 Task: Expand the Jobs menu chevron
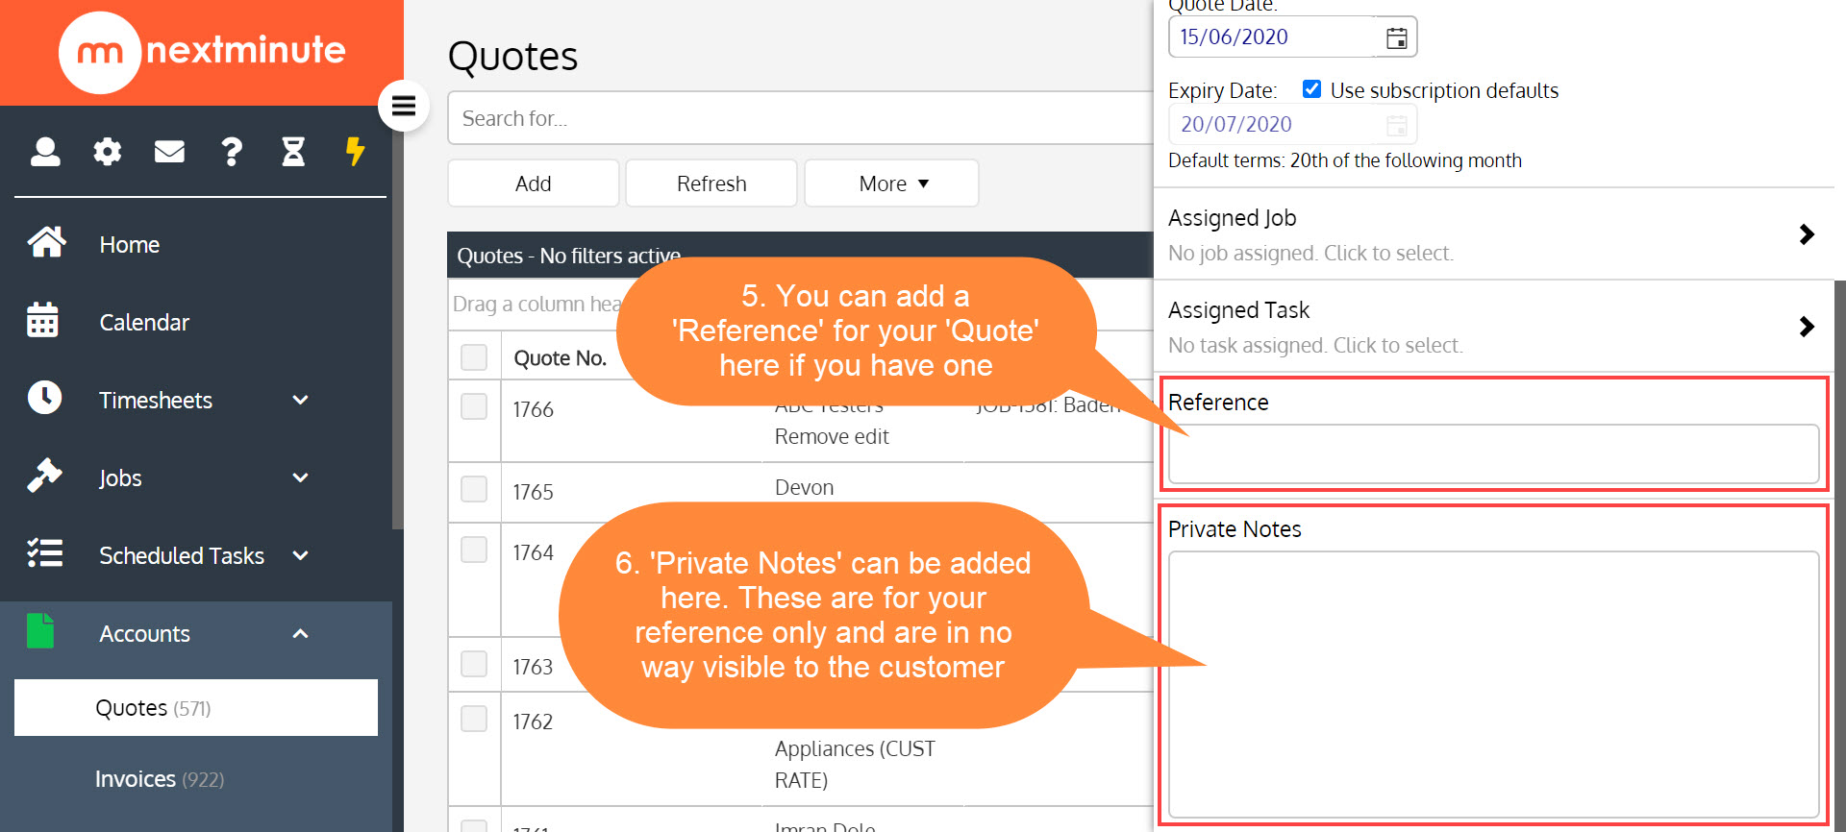[x=300, y=477]
